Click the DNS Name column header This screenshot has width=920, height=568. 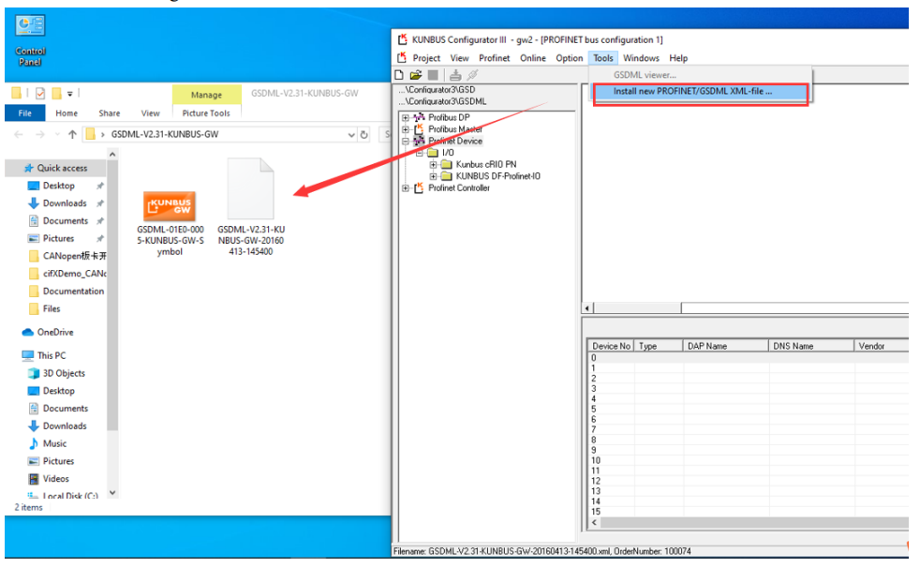click(811, 346)
